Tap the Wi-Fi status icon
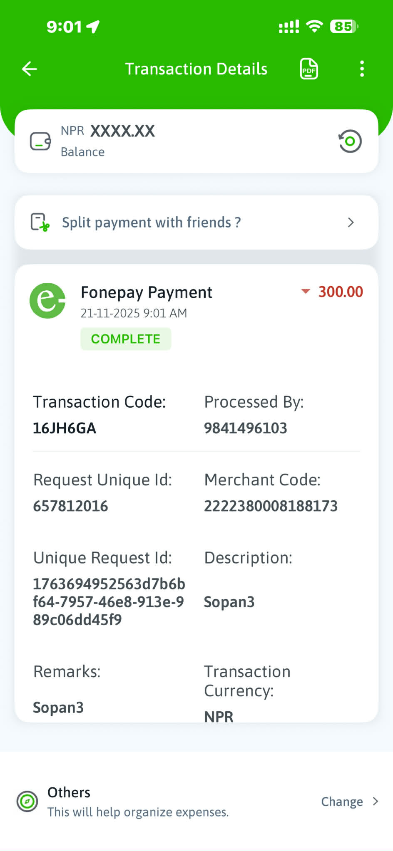The width and height of the screenshot is (393, 851). 314,27
